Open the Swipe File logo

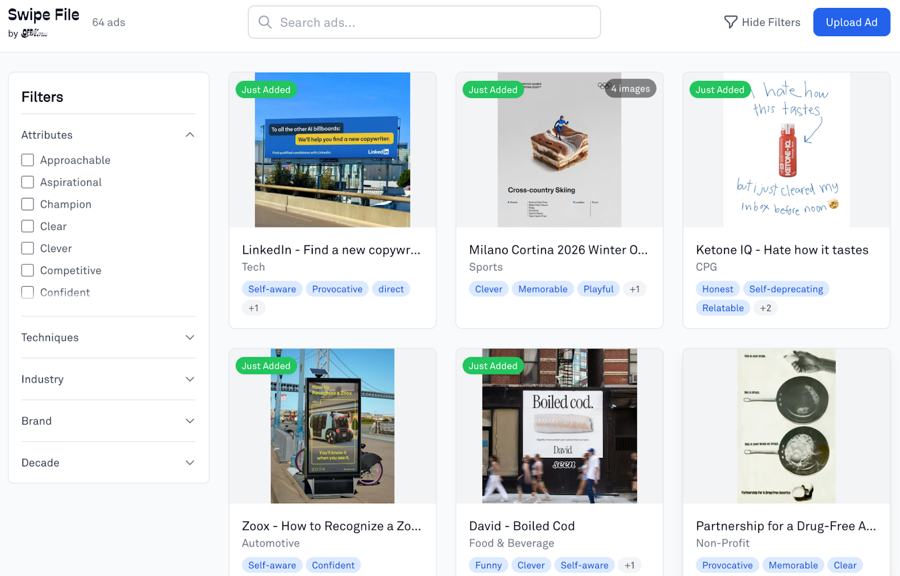(43, 22)
